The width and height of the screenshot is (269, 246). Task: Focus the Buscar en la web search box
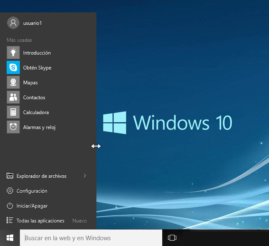click(x=91, y=238)
